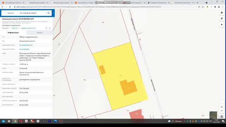The width and height of the screenshot is (226, 127).
Task: Select the red building below the highlighted parcel
Action: 136,114
